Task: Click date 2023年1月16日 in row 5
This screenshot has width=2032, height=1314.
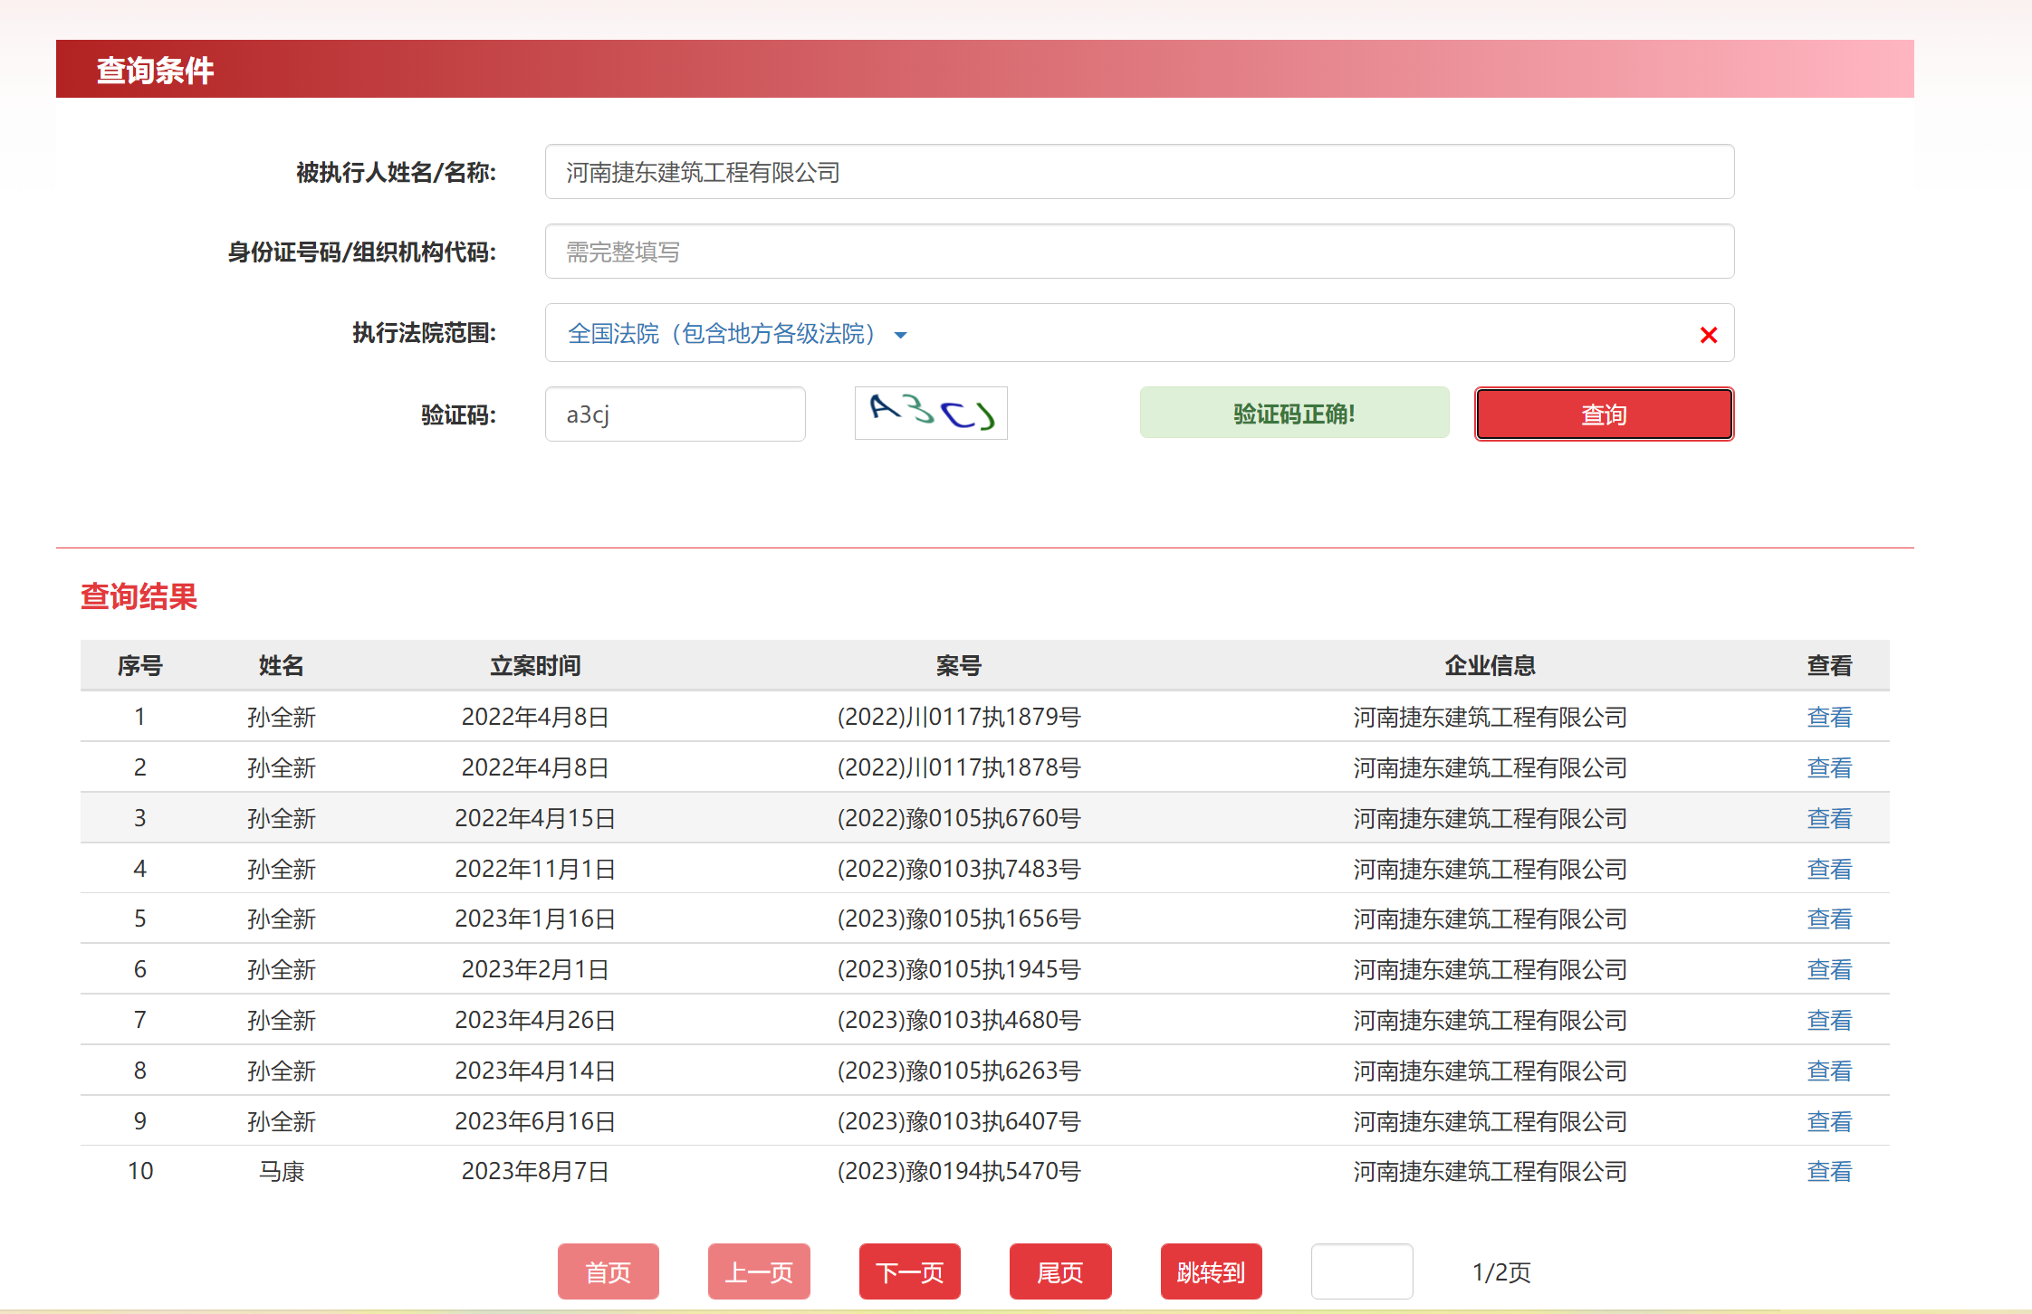Action: [535, 919]
